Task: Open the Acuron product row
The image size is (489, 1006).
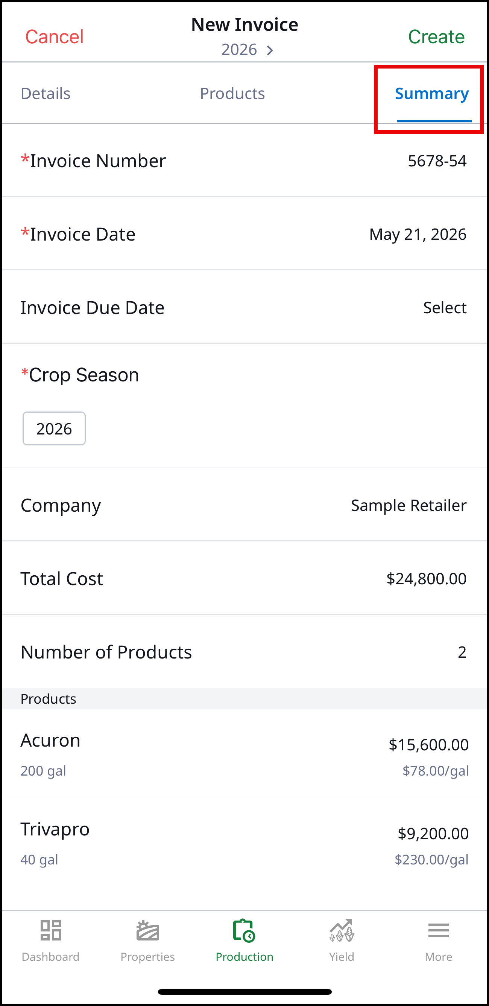Action: click(244, 754)
